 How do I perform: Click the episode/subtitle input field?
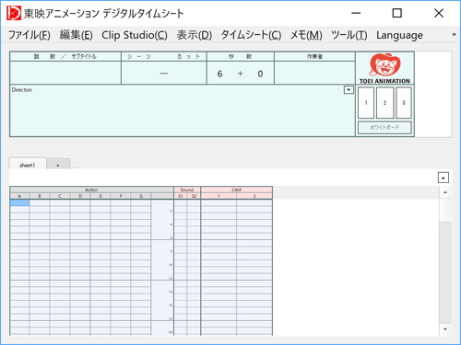click(x=65, y=73)
